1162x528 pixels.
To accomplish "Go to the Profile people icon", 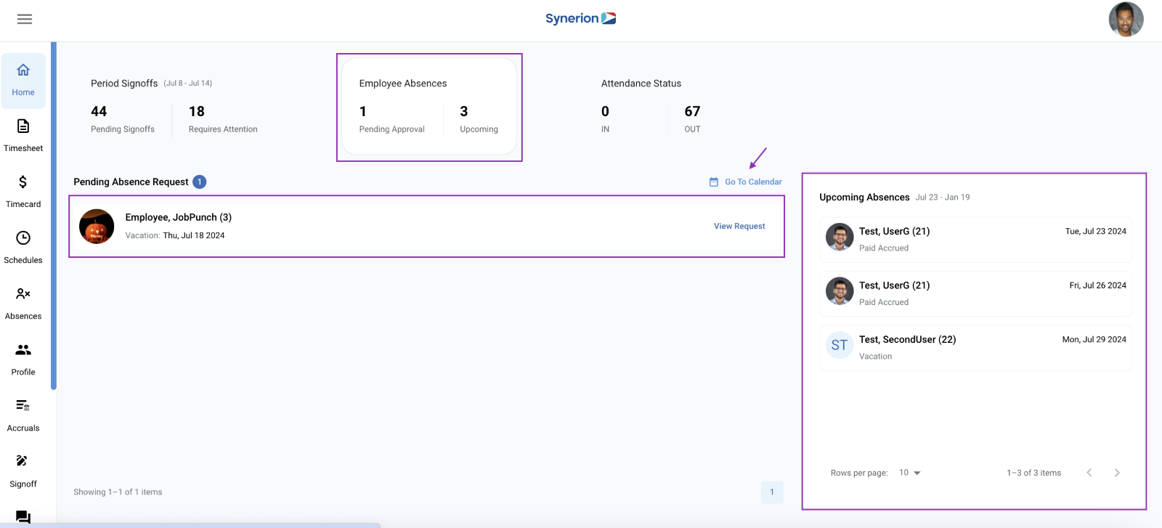I will (x=23, y=350).
